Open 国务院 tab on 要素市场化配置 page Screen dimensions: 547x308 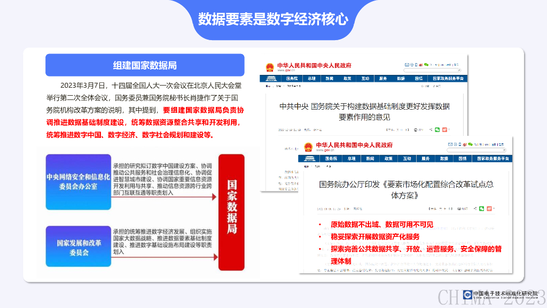click(x=331, y=158)
